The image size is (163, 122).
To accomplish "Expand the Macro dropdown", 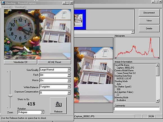I will click(69, 80).
